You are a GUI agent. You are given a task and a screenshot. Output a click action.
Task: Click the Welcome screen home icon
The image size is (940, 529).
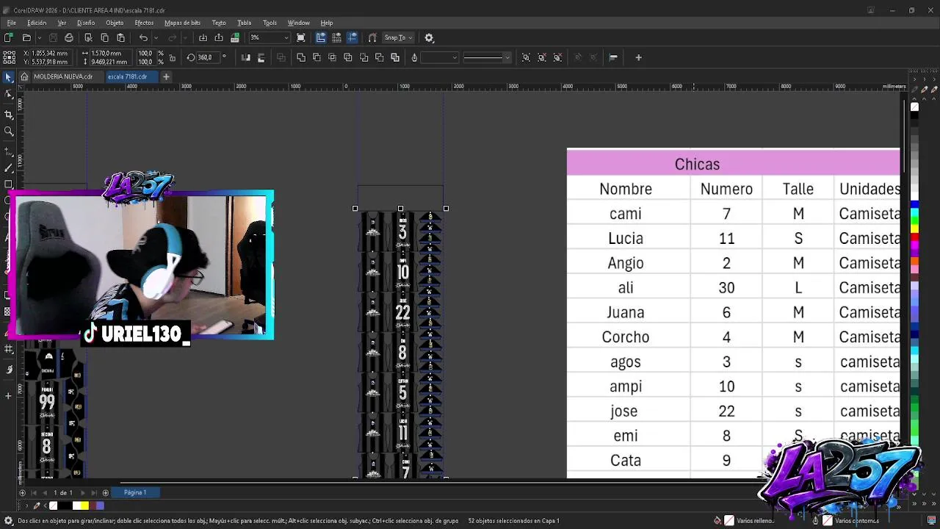24,76
